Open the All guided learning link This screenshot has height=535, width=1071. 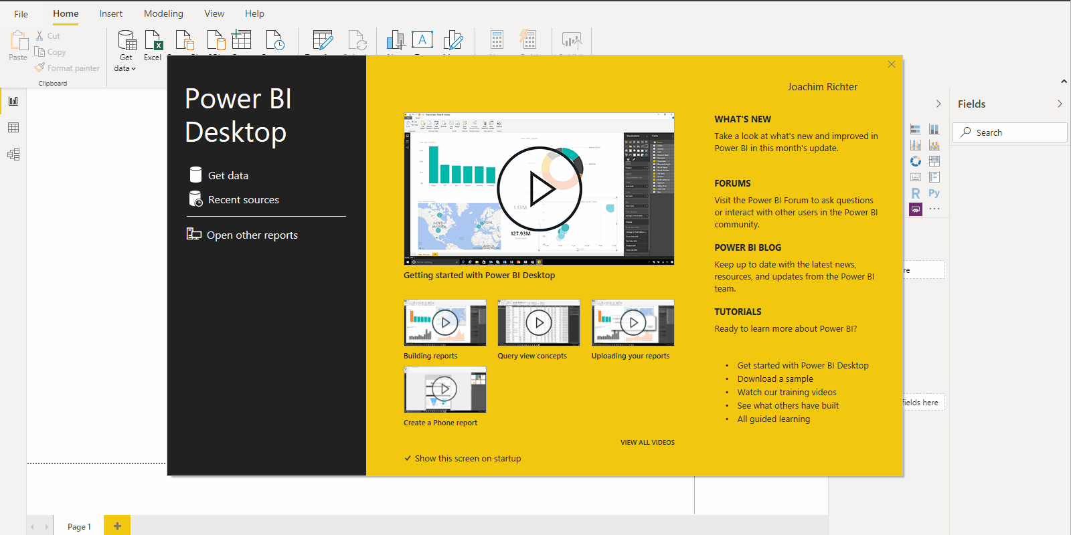[x=773, y=419]
